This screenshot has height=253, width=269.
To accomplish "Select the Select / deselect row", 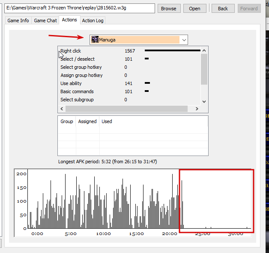I will (129, 59).
